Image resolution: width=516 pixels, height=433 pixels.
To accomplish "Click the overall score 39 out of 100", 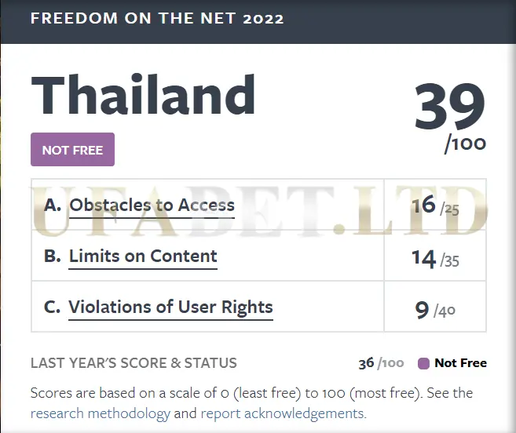I will 450,118.
